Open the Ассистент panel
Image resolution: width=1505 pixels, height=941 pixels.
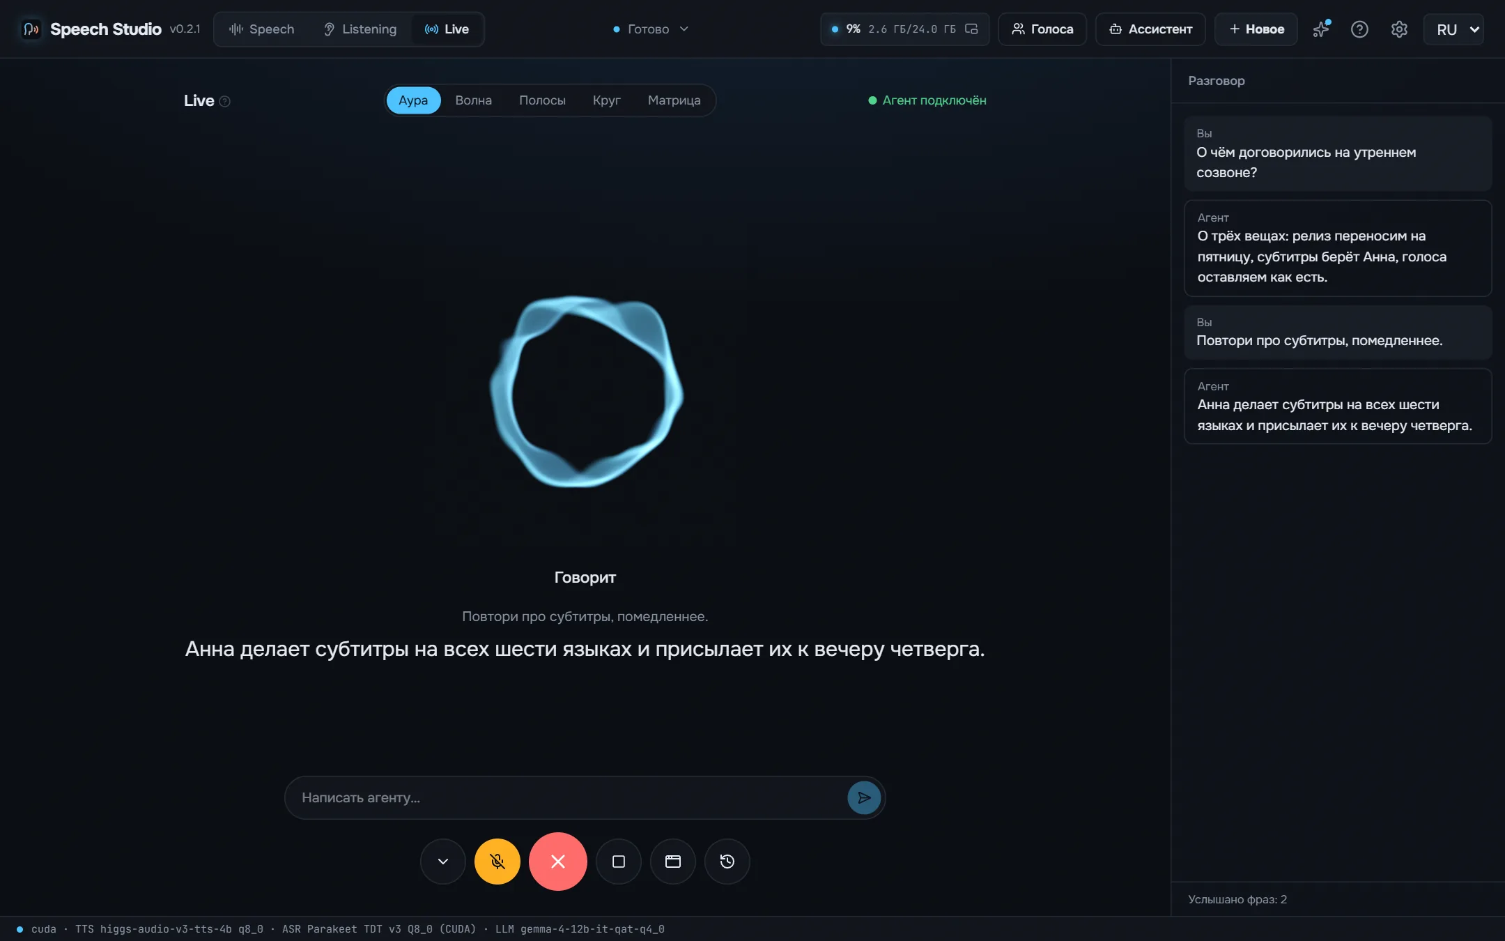coord(1150,29)
